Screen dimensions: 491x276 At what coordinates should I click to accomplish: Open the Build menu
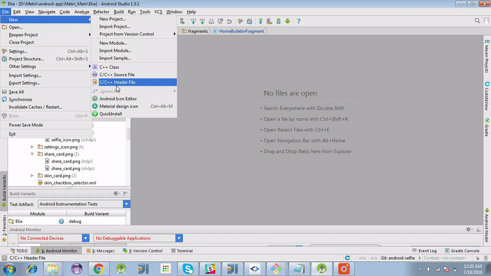click(118, 12)
